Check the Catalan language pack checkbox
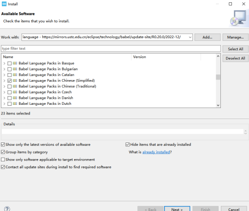Screen dimensions: 249x211 pos(10,75)
